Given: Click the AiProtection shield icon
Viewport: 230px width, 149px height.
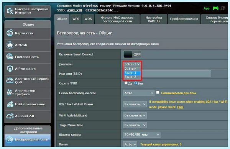Looking at the screenshot, I should point(10,69).
